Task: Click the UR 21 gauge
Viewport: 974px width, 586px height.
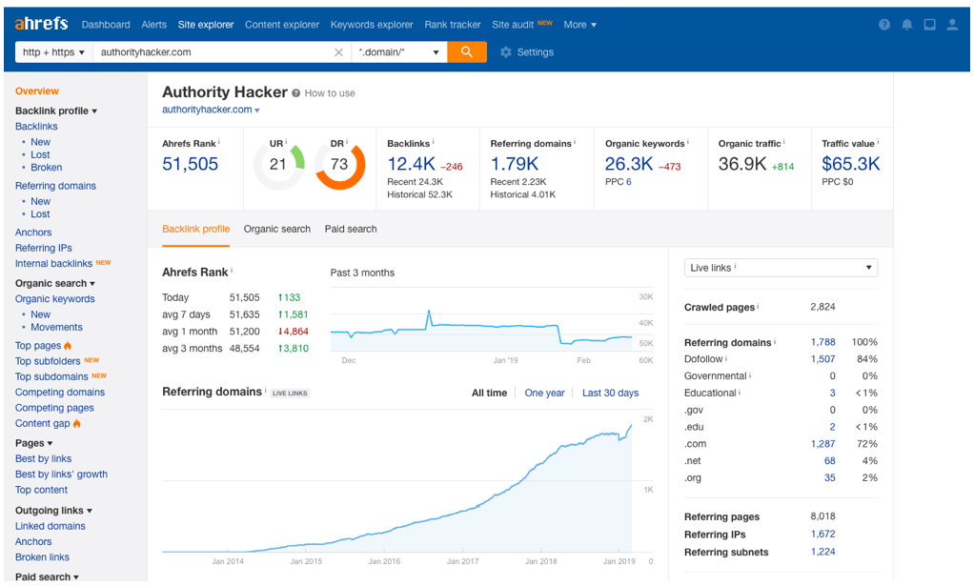Action: (279, 165)
